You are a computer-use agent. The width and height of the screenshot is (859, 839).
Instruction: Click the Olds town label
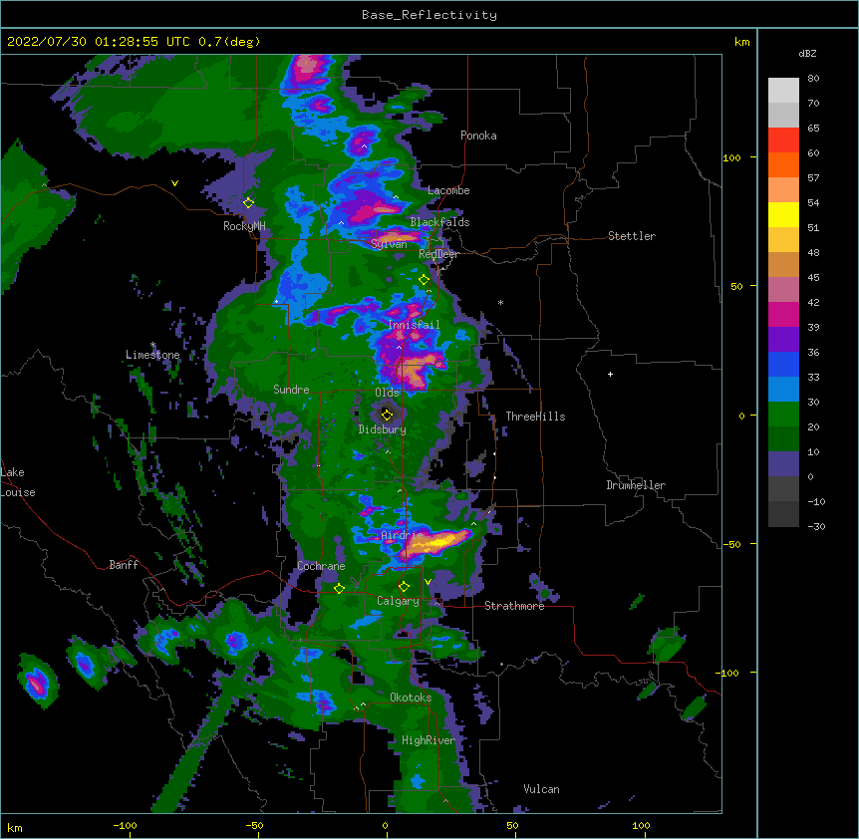pos(387,393)
